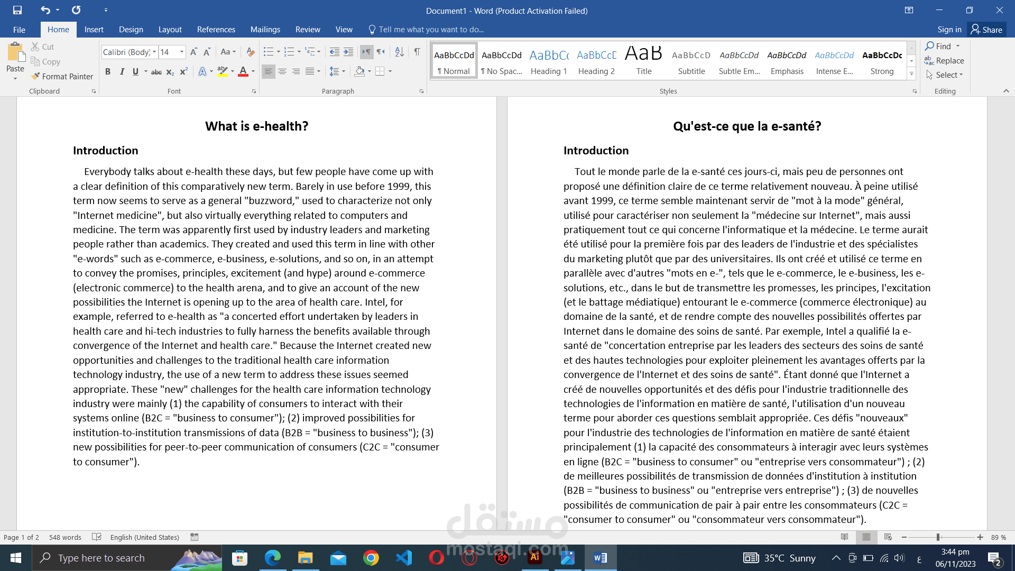Screen dimensions: 1015x571
Task: Click the Copy button
Action: point(45,61)
